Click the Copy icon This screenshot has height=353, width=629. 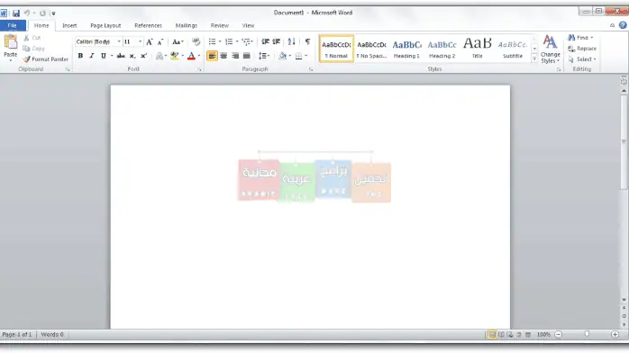tap(26, 49)
